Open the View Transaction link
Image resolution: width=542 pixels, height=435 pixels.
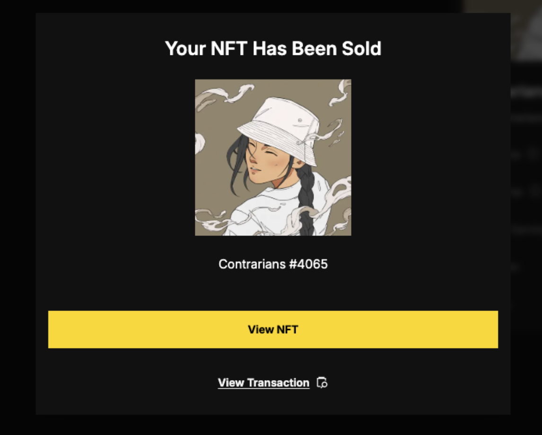click(x=263, y=383)
